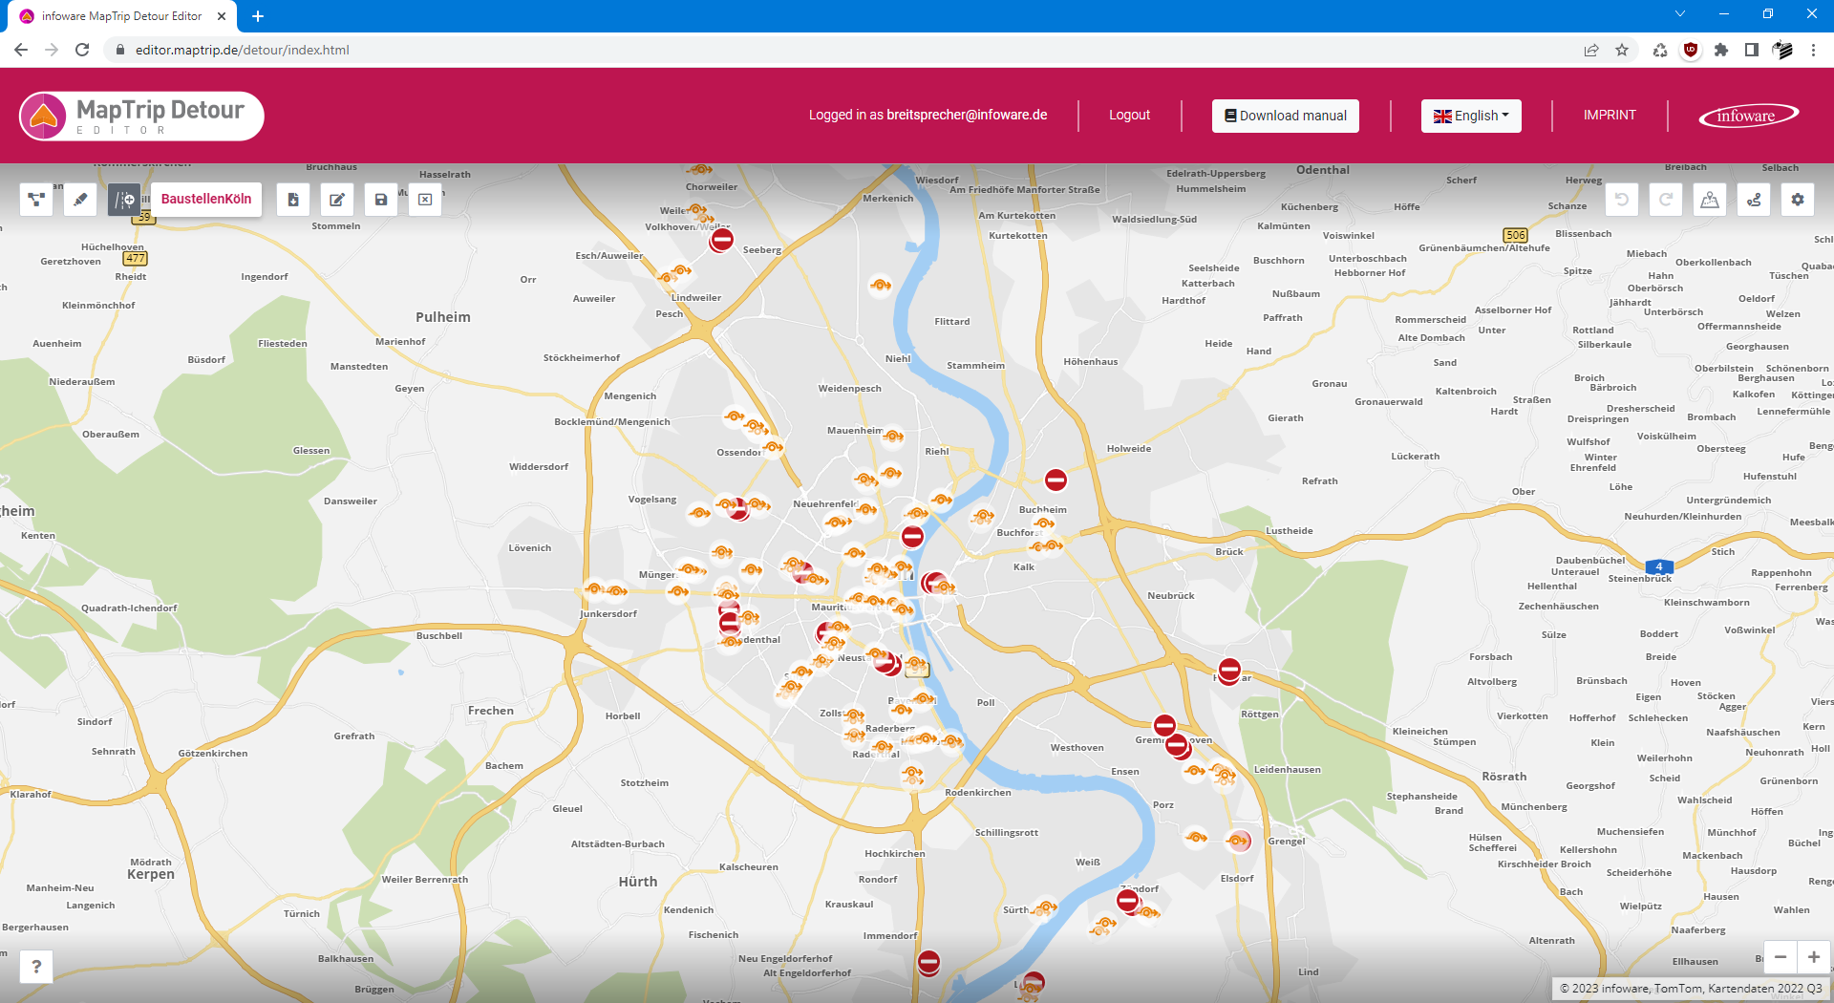This screenshot has width=1834, height=1003.
Task: Select detour arrow marker near Flittard
Action: click(x=881, y=285)
